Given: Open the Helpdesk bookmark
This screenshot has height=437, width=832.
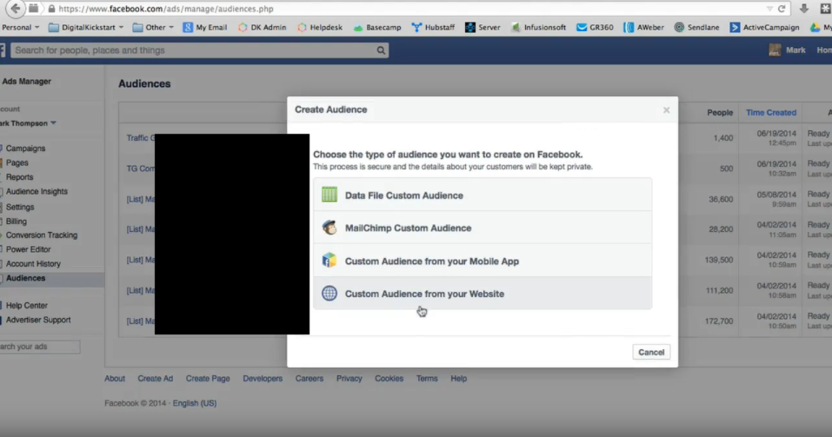Looking at the screenshot, I should point(320,27).
